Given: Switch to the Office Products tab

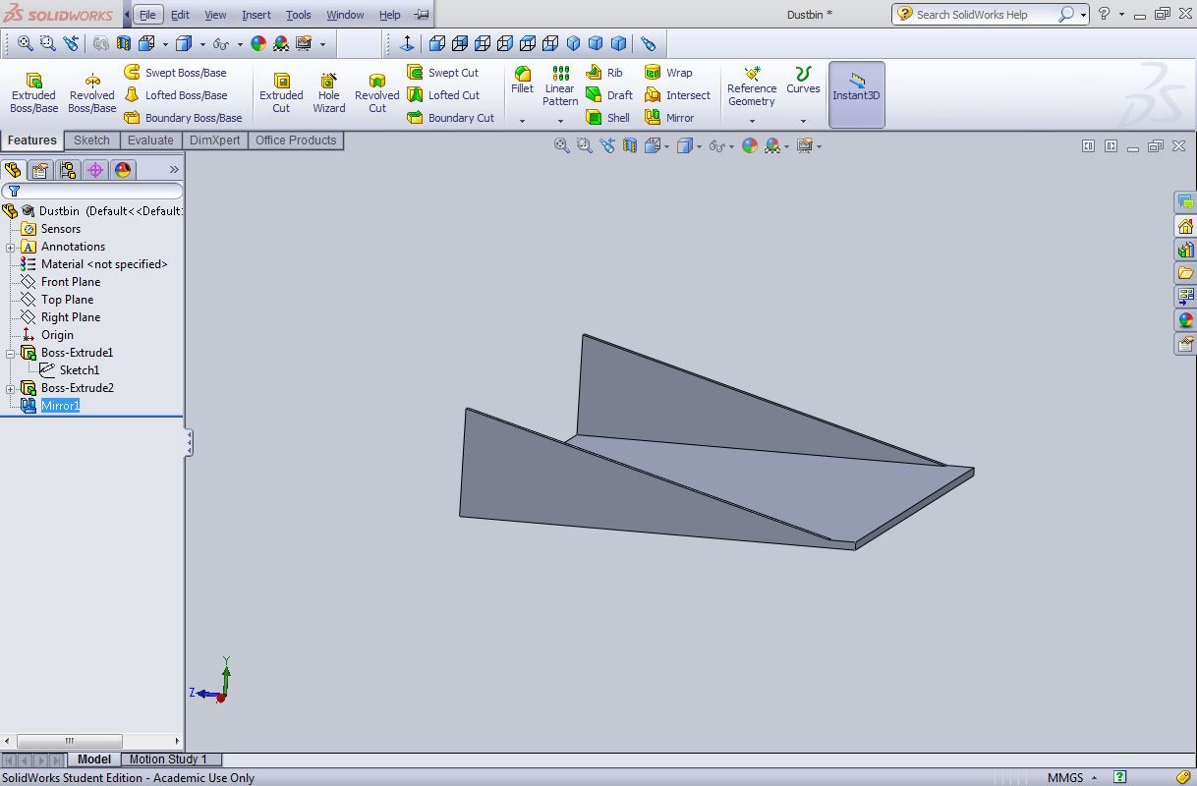Looking at the screenshot, I should tap(296, 140).
